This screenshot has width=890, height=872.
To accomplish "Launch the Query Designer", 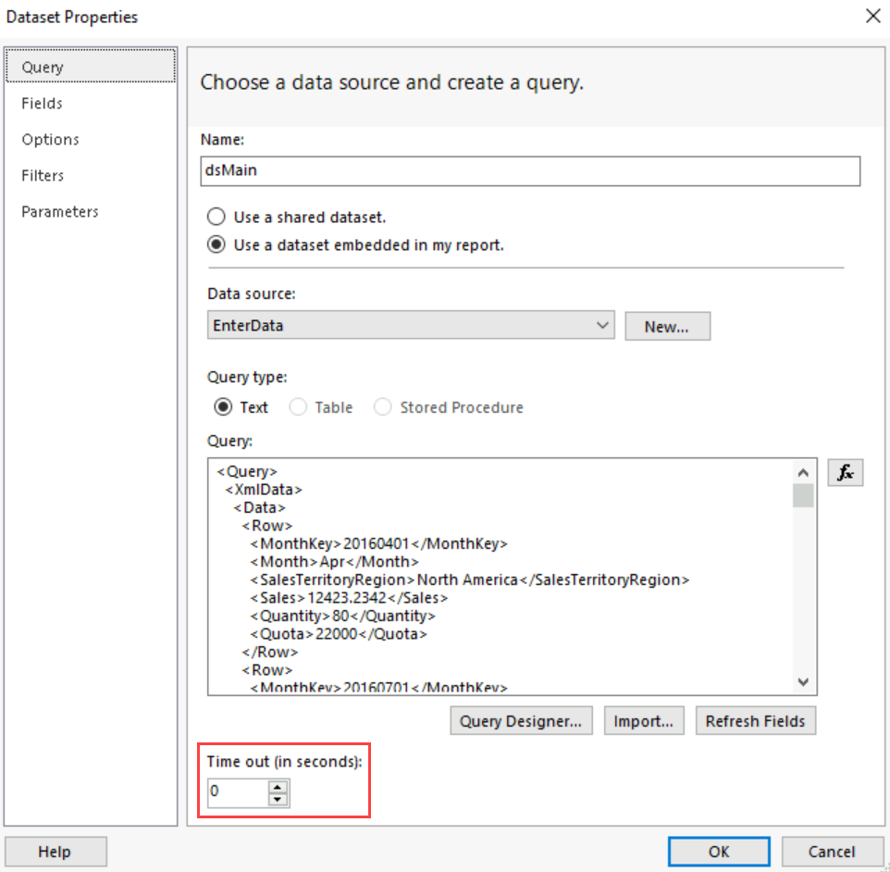I will click(521, 720).
